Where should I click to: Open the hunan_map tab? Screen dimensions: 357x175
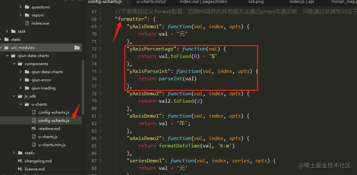click(x=344, y=2)
